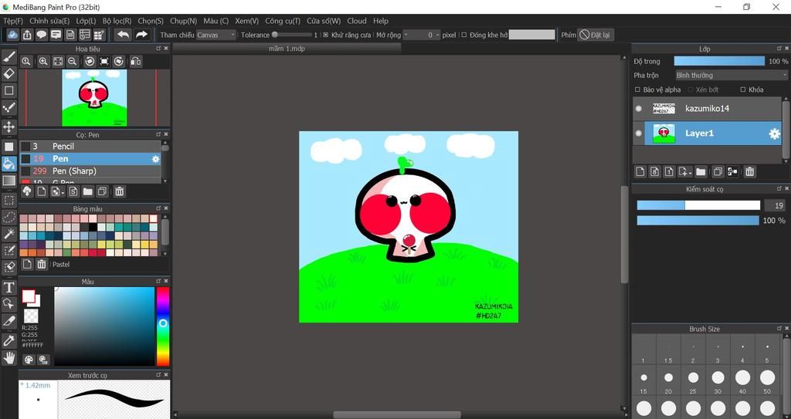This screenshot has width=791, height=419.
Task: Select the Lasso tool
Action: coord(9,218)
